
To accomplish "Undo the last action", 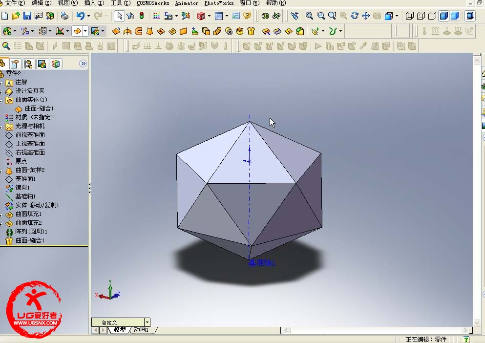I will pyautogui.click(x=81, y=16).
